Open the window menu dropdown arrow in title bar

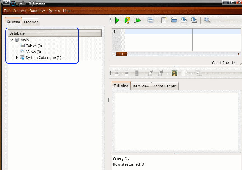click(x=6, y=2)
